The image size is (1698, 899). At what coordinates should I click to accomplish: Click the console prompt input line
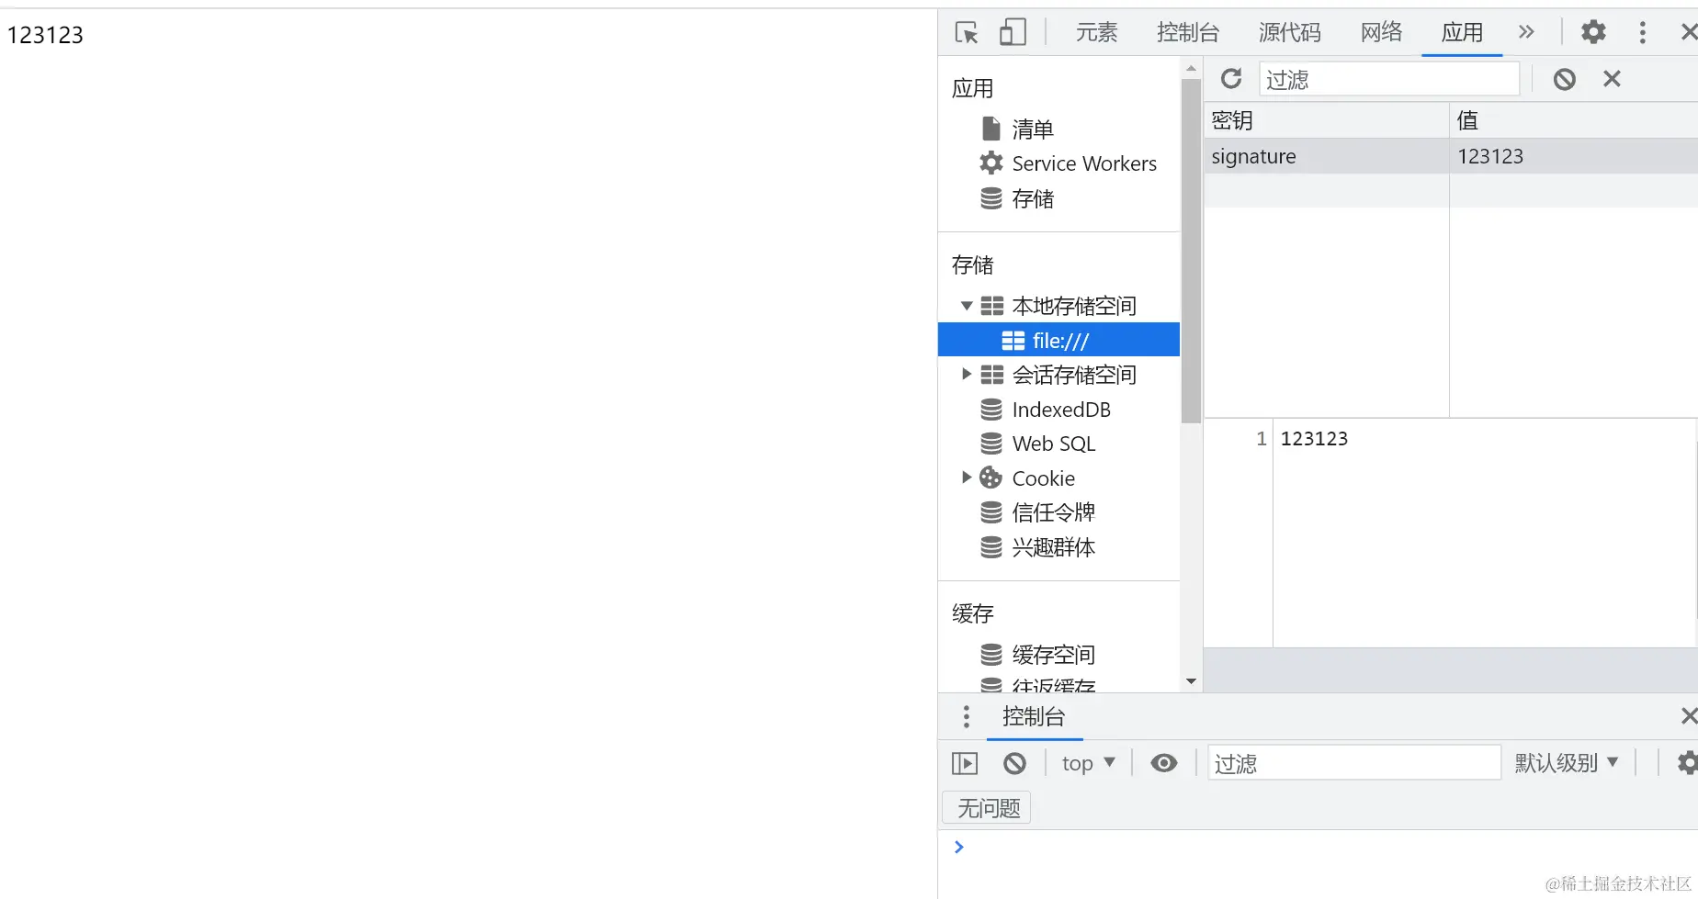(1328, 847)
